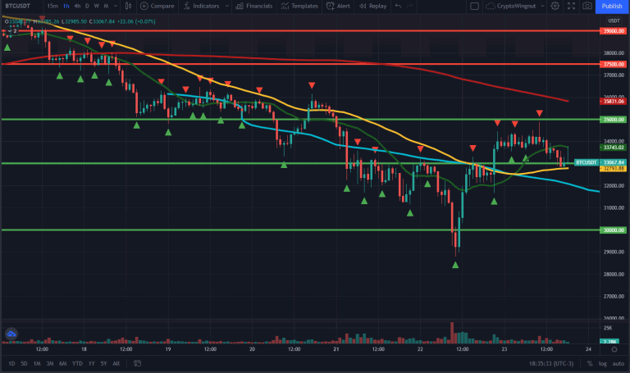Click the Compare symbol button

coord(157,6)
